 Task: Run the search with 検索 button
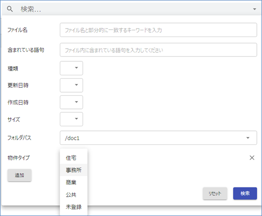[x=245, y=194]
